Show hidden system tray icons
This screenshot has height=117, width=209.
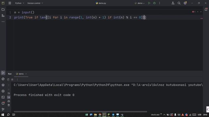(x=164, y=115)
